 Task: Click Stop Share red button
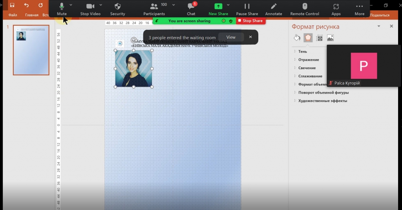click(251, 21)
